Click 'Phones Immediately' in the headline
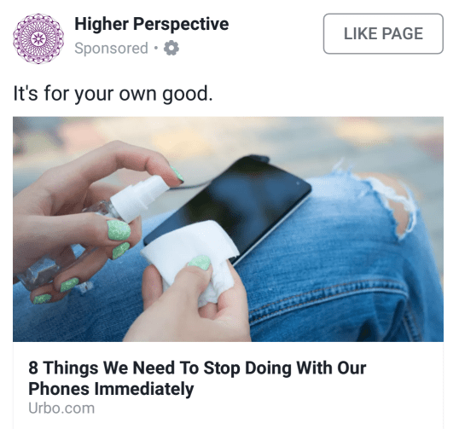The image size is (459, 429). point(111,389)
